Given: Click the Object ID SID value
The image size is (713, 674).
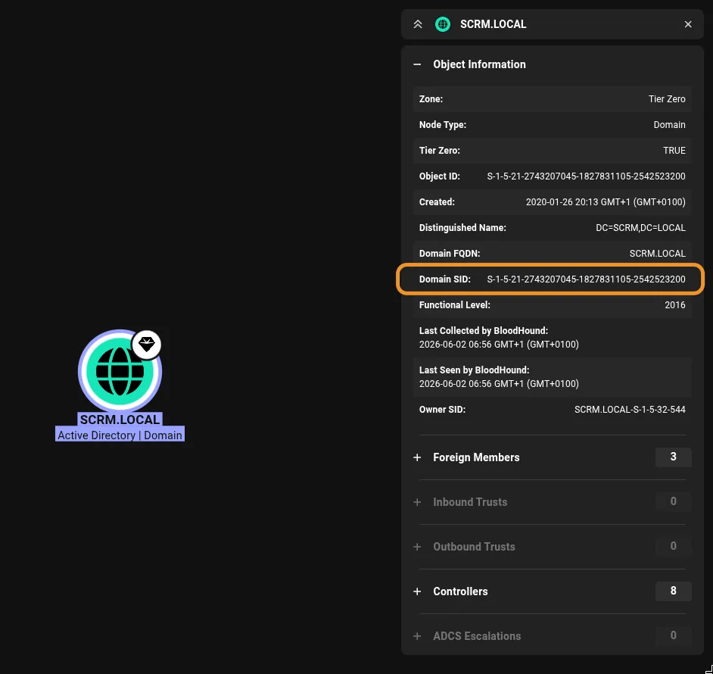Looking at the screenshot, I should [586, 176].
